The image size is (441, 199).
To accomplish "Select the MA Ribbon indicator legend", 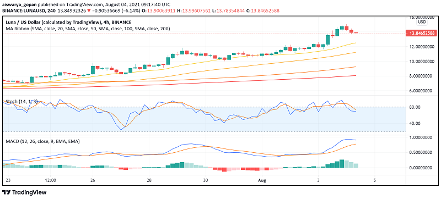I will point(88,29).
